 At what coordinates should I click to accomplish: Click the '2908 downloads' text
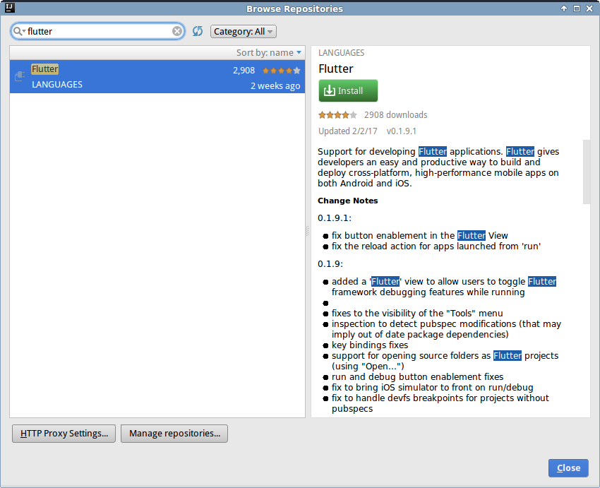pos(396,115)
